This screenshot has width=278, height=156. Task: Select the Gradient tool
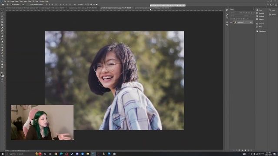2,45
